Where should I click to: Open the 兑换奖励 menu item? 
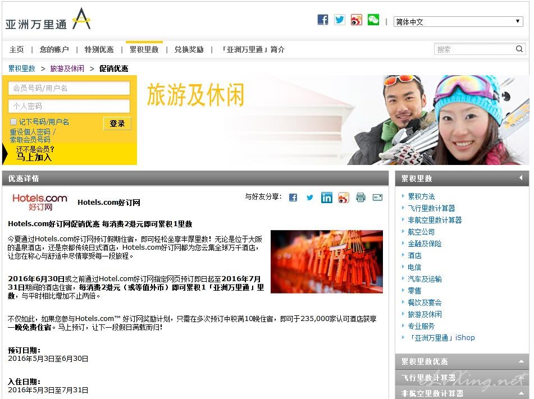189,50
